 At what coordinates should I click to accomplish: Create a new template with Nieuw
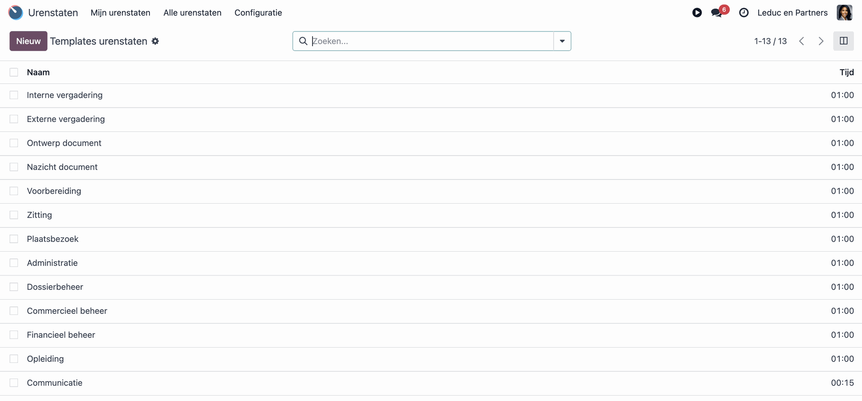[28, 41]
